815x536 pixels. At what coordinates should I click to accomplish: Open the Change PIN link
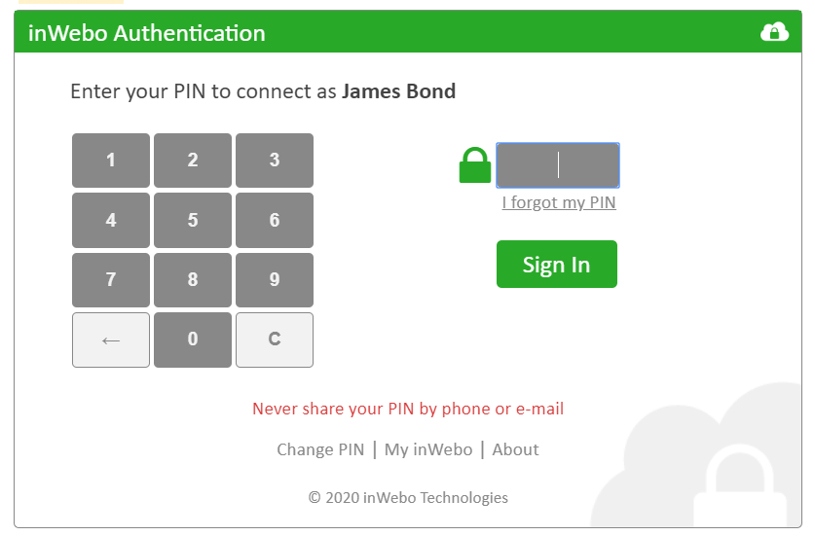click(320, 449)
